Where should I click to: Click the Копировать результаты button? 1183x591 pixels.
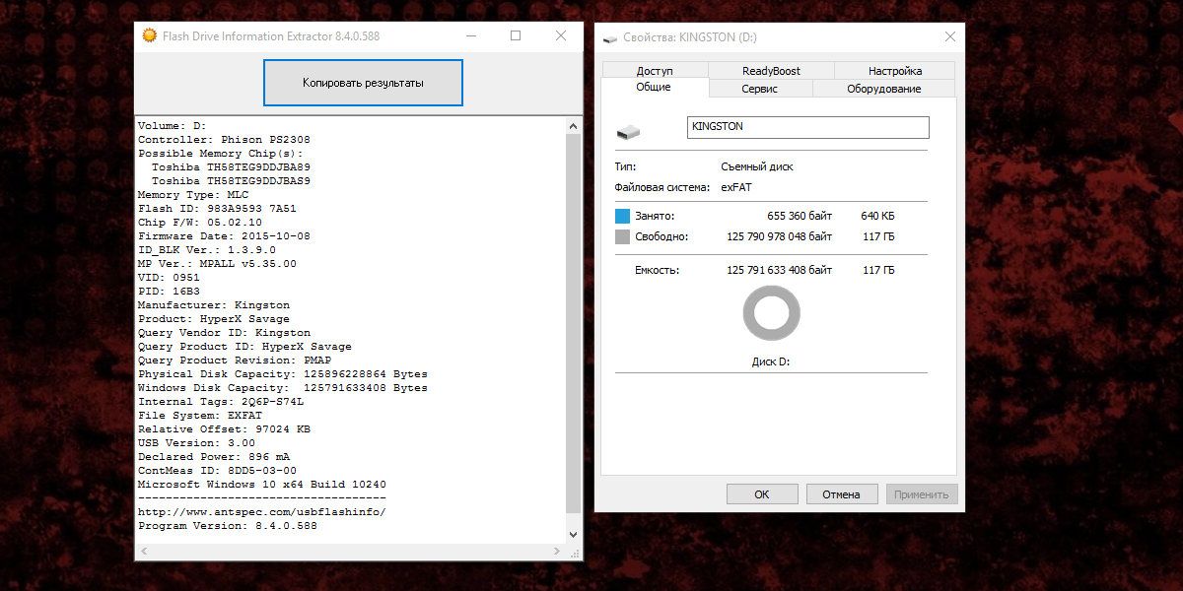coord(363,83)
